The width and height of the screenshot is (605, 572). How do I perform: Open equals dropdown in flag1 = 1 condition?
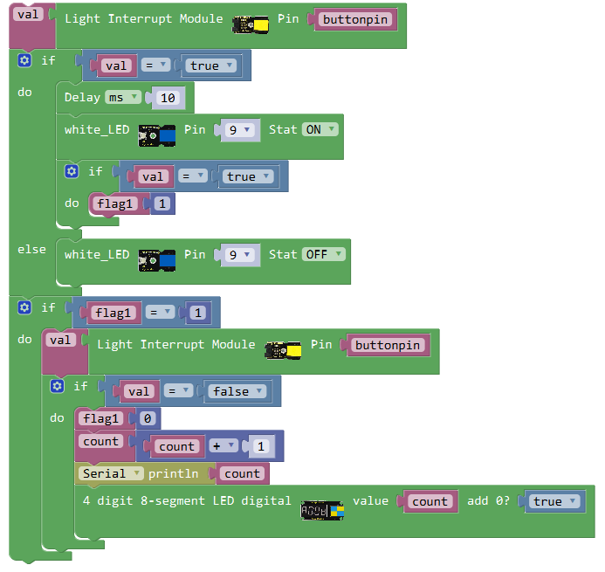[160, 313]
